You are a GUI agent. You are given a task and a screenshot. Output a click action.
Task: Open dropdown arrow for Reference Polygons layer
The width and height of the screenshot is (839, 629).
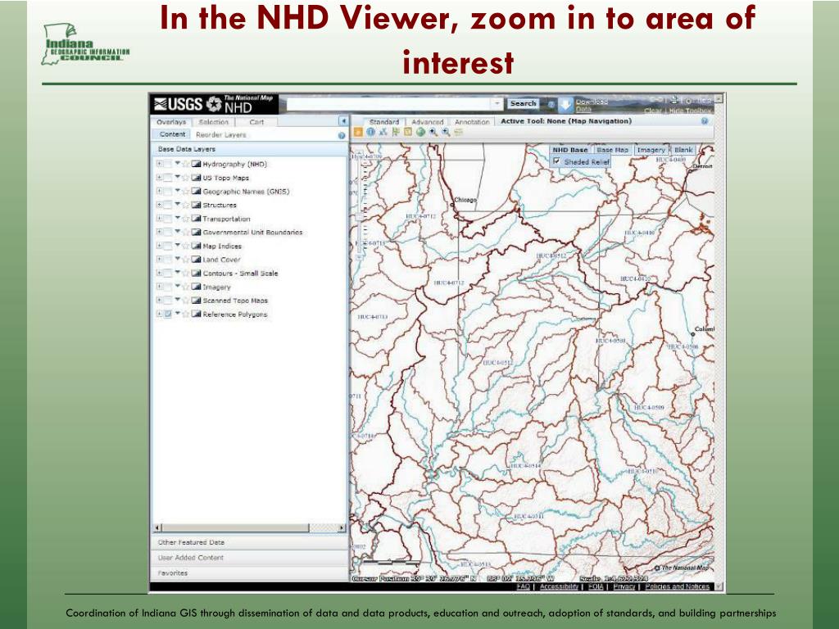(177, 314)
